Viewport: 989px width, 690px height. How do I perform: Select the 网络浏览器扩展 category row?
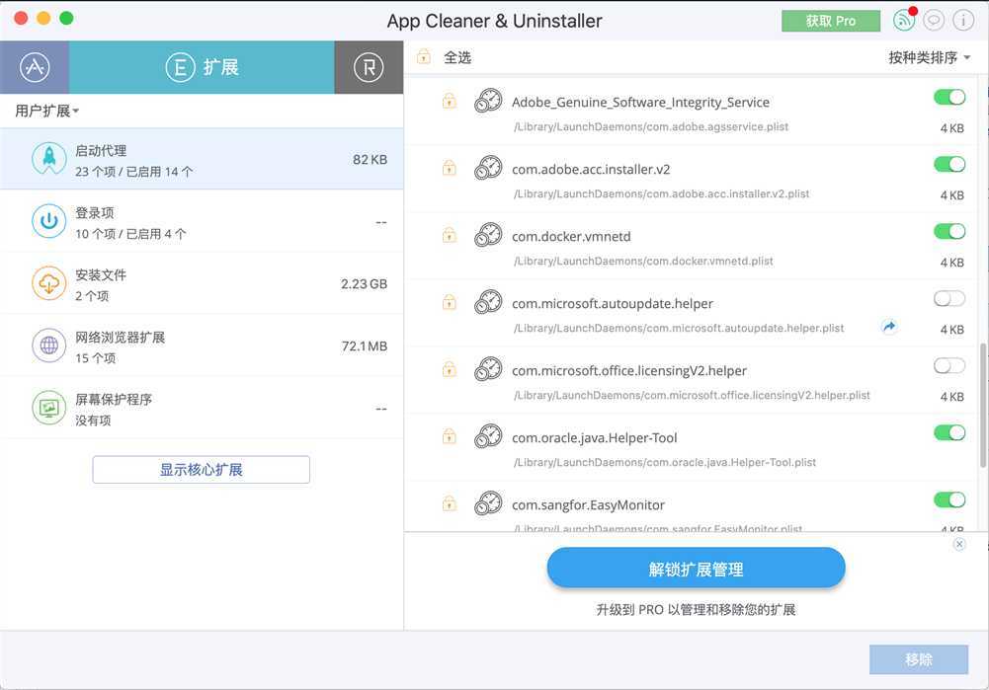point(202,345)
